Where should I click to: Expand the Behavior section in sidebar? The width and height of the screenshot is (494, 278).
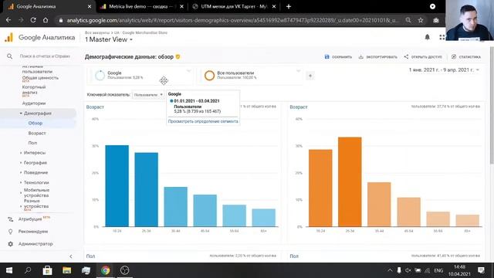point(21,173)
